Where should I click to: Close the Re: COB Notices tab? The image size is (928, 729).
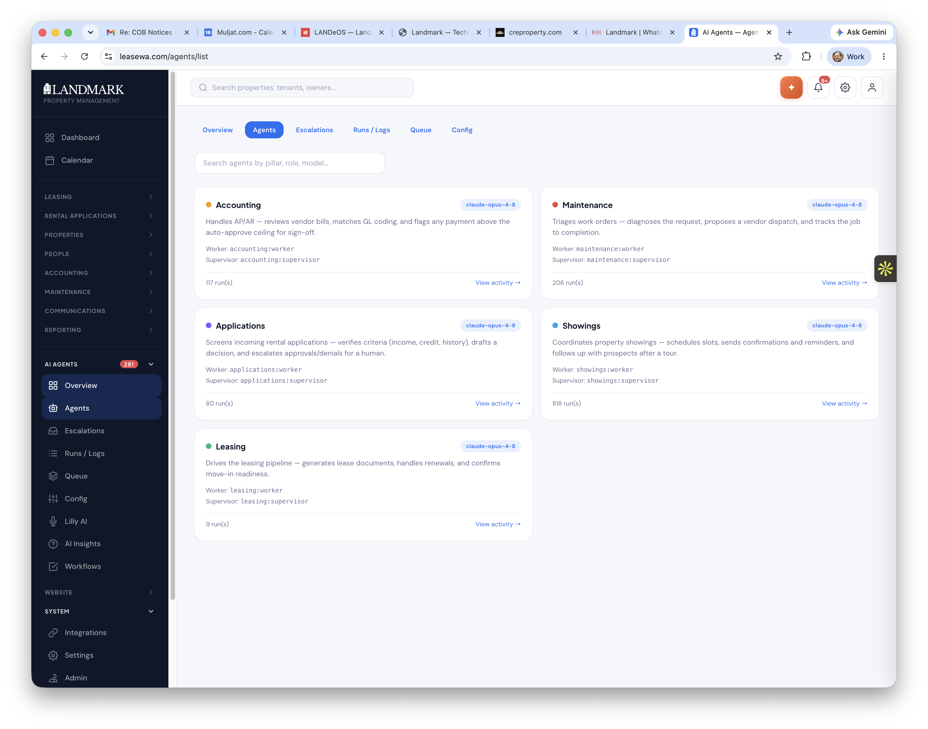point(187,32)
